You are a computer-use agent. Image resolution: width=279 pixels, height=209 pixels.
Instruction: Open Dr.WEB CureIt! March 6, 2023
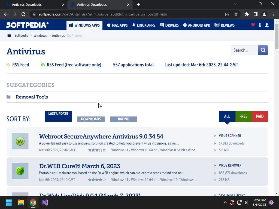tap(80, 166)
